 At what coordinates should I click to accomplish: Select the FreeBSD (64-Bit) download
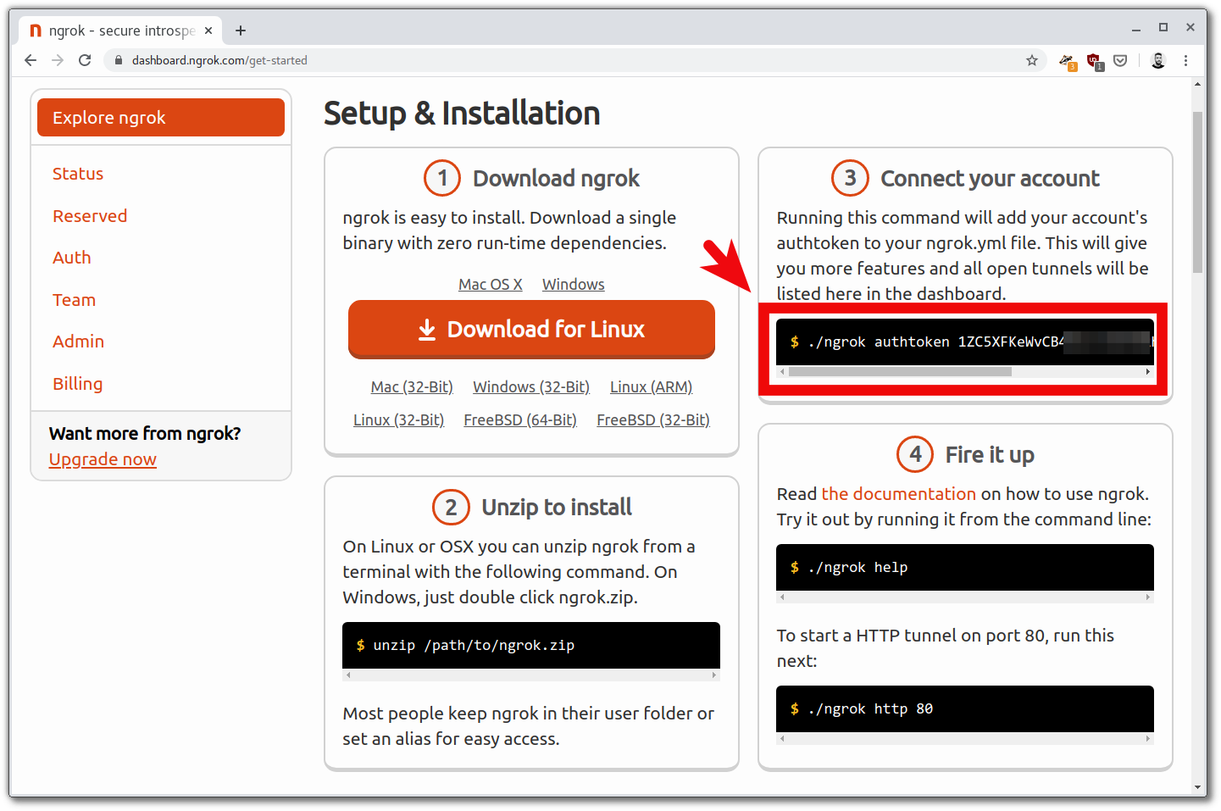(520, 420)
